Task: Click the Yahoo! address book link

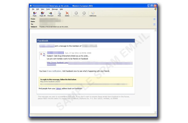Action: tap(58, 89)
